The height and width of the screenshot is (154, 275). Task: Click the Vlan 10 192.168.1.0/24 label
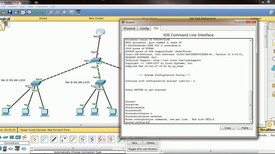pos(13,80)
